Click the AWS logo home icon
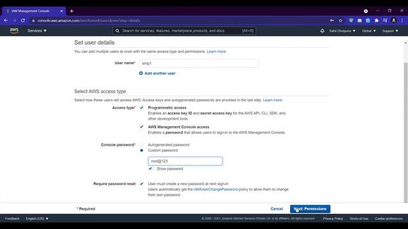 pos(14,31)
